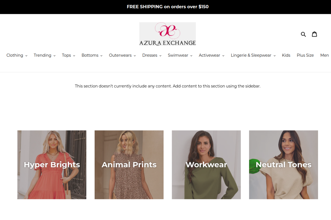Viewport: 331px width, 220px height.
Task: Open the Outerwears dropdown
Action: [122, 55]
